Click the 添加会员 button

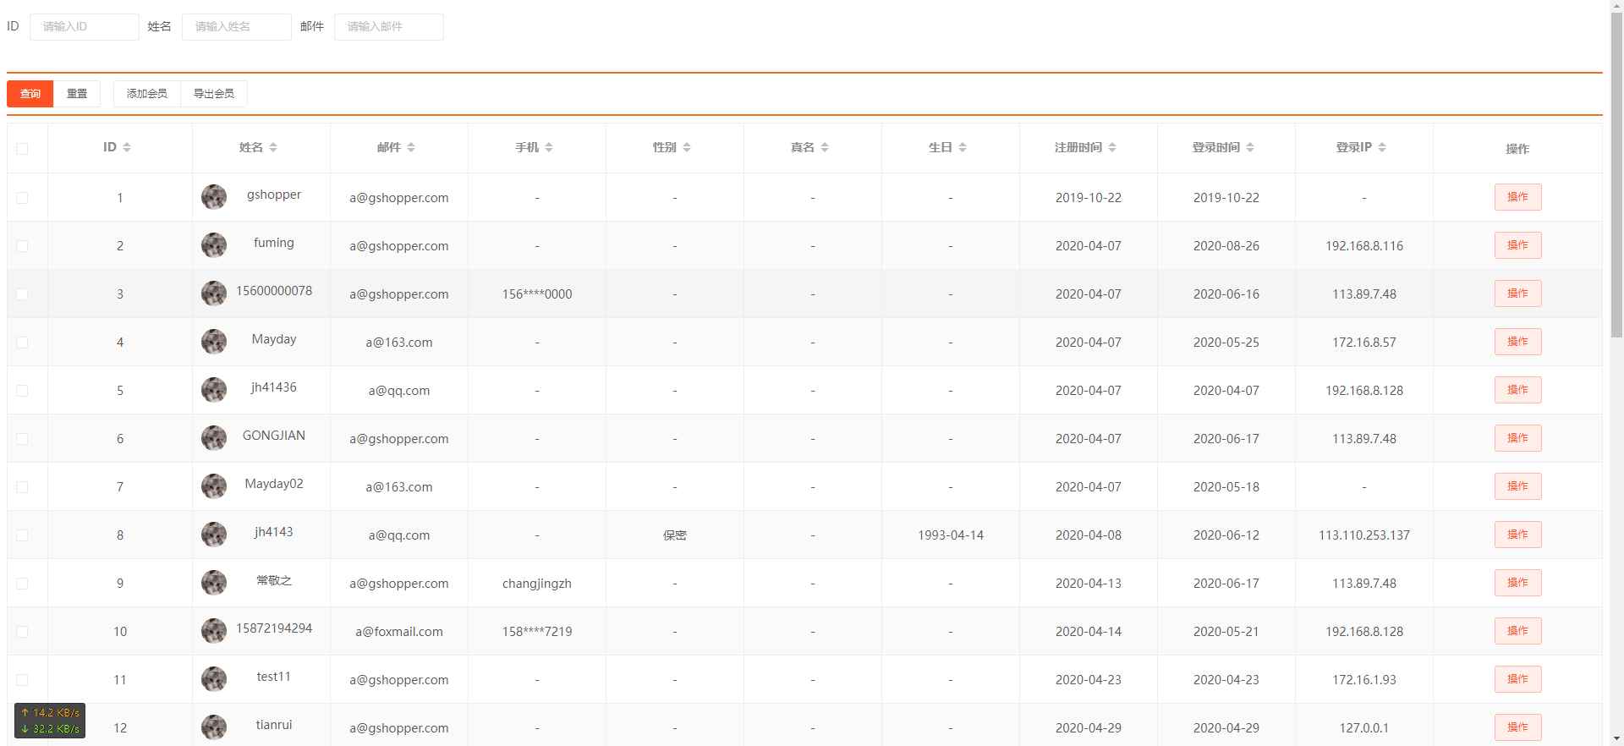coord(147,94)
